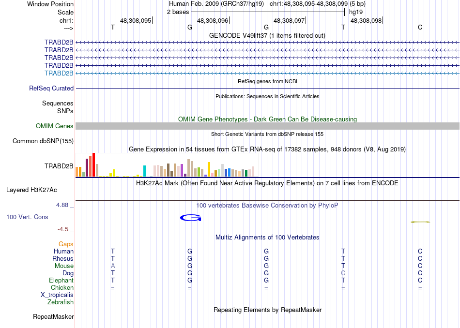Open the 'H3K27Ac Mark' ENCODE track title
Image resolution: width=460 pixels, height=328 pixels.
267,183
